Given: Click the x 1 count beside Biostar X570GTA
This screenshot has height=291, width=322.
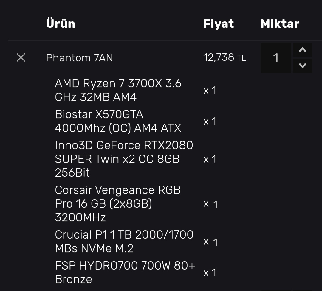Looking at the screenshot, I should (x=210, y=121).
